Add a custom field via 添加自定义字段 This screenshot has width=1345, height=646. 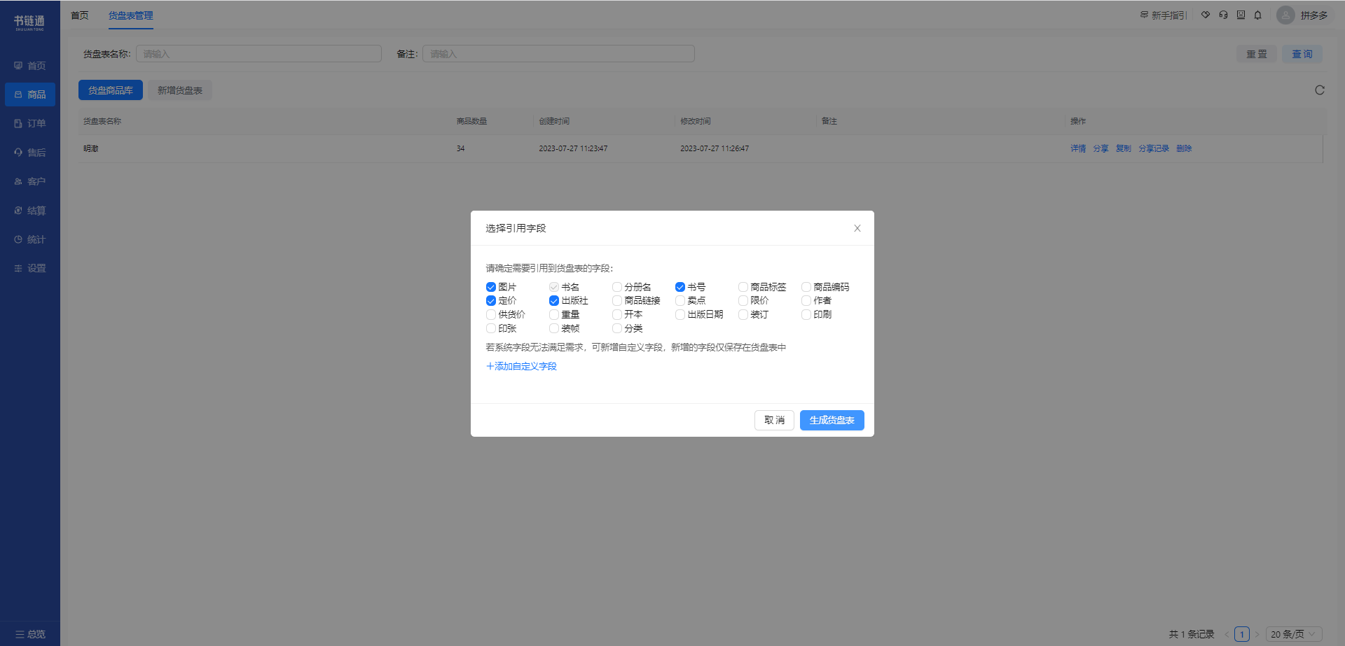521,366
